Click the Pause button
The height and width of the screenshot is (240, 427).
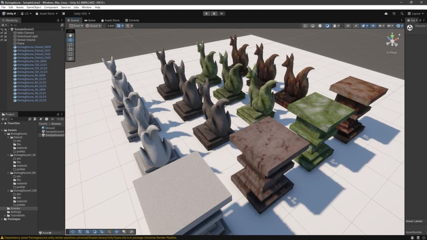click(214, 14)
